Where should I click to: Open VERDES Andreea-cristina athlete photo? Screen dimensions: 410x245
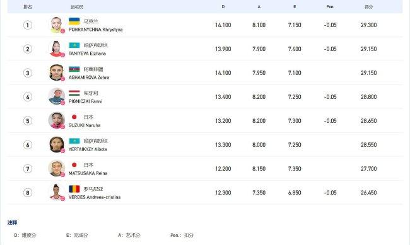(57, 192)
